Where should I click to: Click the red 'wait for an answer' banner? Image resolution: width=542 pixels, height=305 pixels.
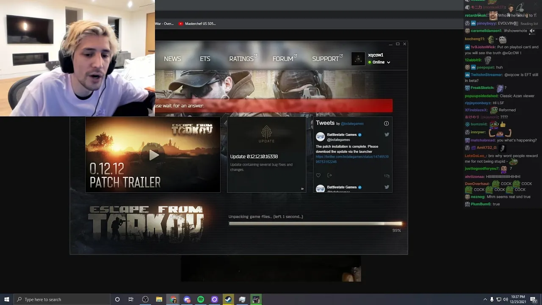274,106
